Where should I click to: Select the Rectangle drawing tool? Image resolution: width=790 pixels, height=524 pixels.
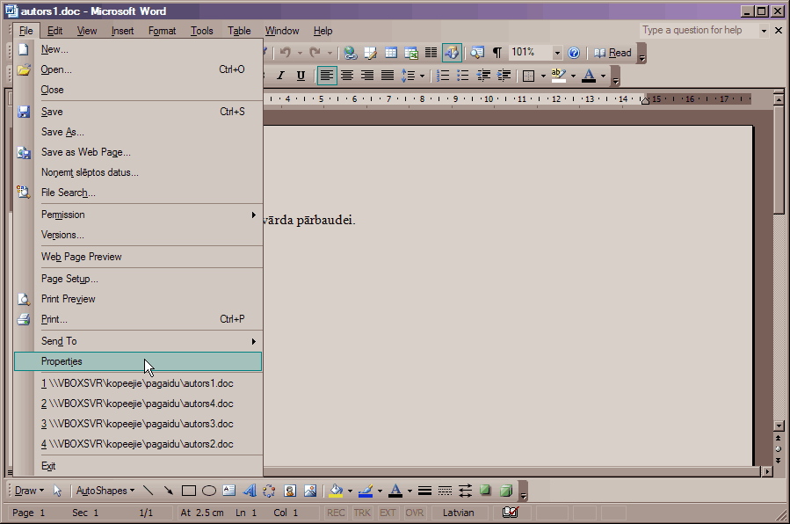[x=189, y=491]
